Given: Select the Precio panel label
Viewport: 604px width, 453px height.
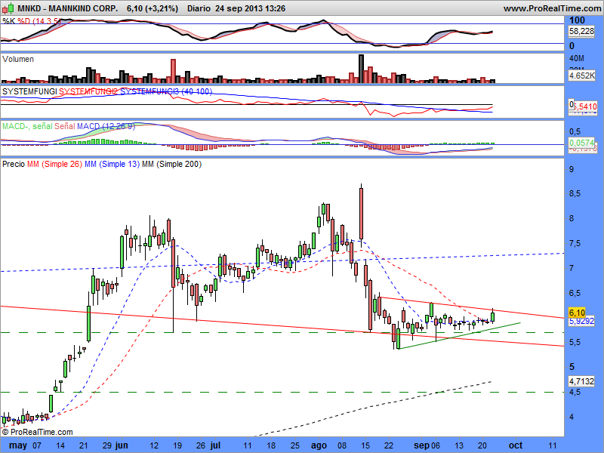Looking at the screenshot, I should 14,164.
